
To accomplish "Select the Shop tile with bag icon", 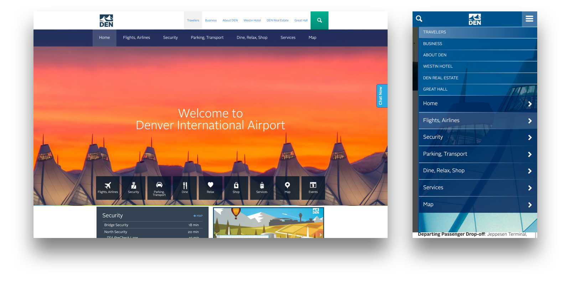I will point(236,188).
